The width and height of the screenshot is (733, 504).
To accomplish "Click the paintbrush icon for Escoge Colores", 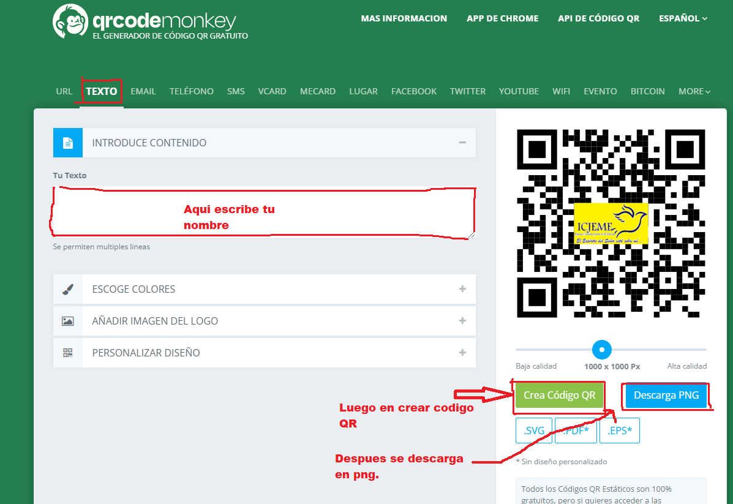I will pyautogui.click(x=68, y=289).
